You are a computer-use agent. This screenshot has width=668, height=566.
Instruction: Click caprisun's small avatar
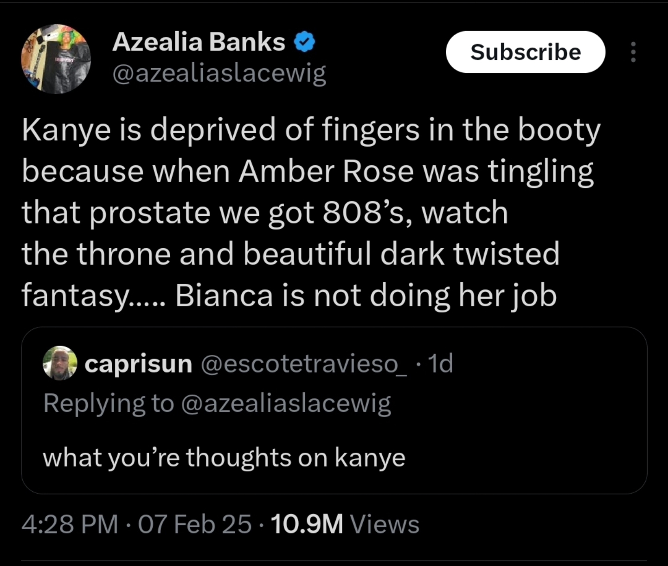[60, 363]
